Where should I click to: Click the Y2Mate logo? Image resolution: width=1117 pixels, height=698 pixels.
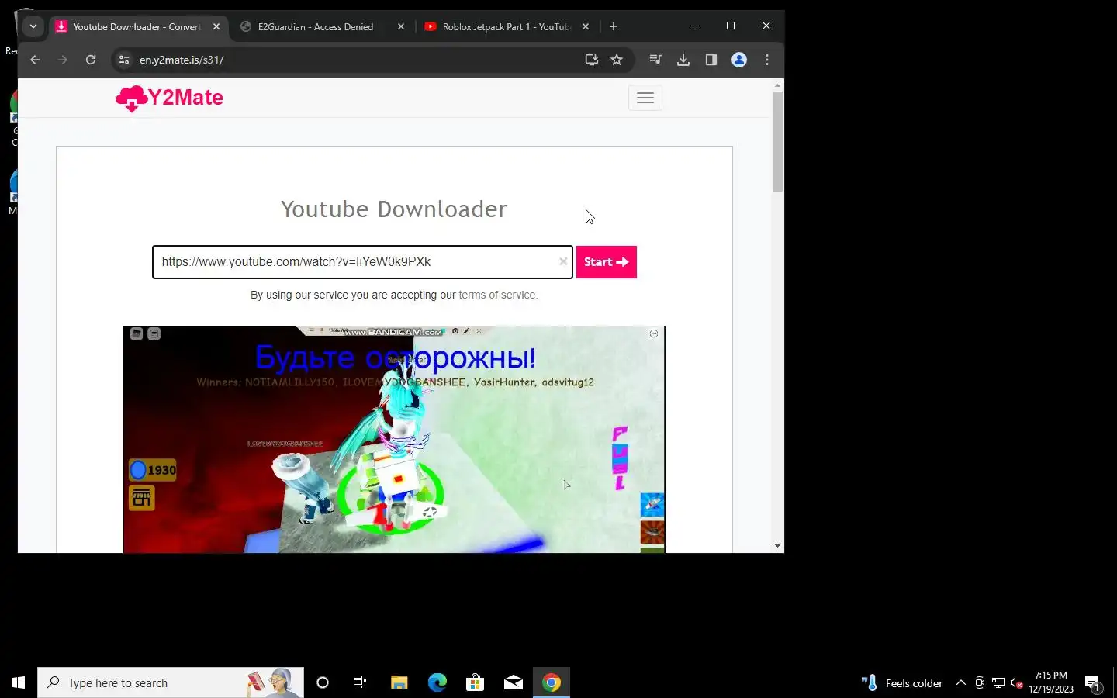[x=169, y=98]
